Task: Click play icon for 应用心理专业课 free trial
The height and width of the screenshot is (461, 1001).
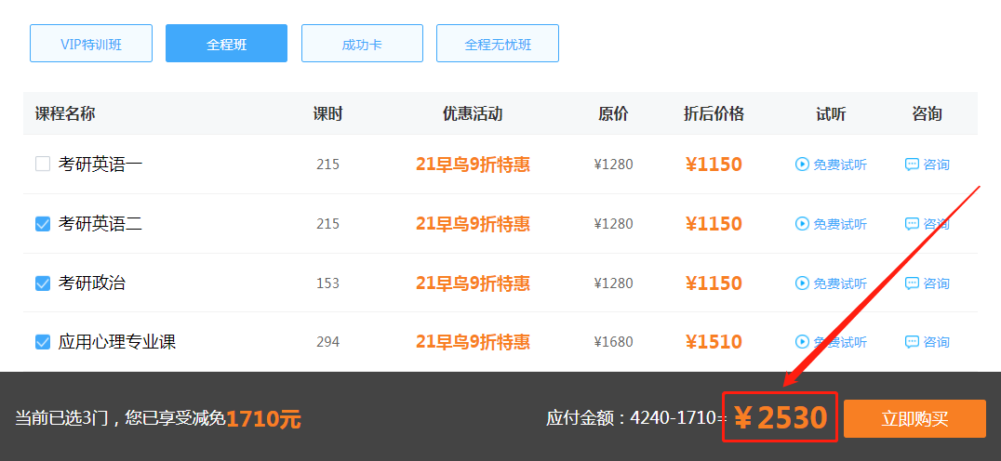Action: [802, 342]
